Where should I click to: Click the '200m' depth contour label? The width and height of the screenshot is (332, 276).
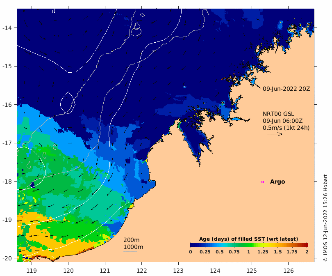click(132, 240)
